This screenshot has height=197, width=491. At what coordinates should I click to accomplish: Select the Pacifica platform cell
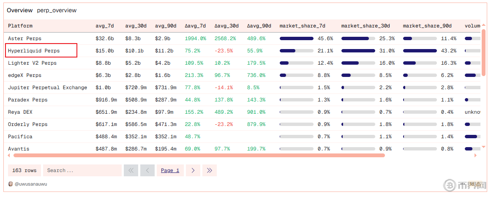(20, 137)
